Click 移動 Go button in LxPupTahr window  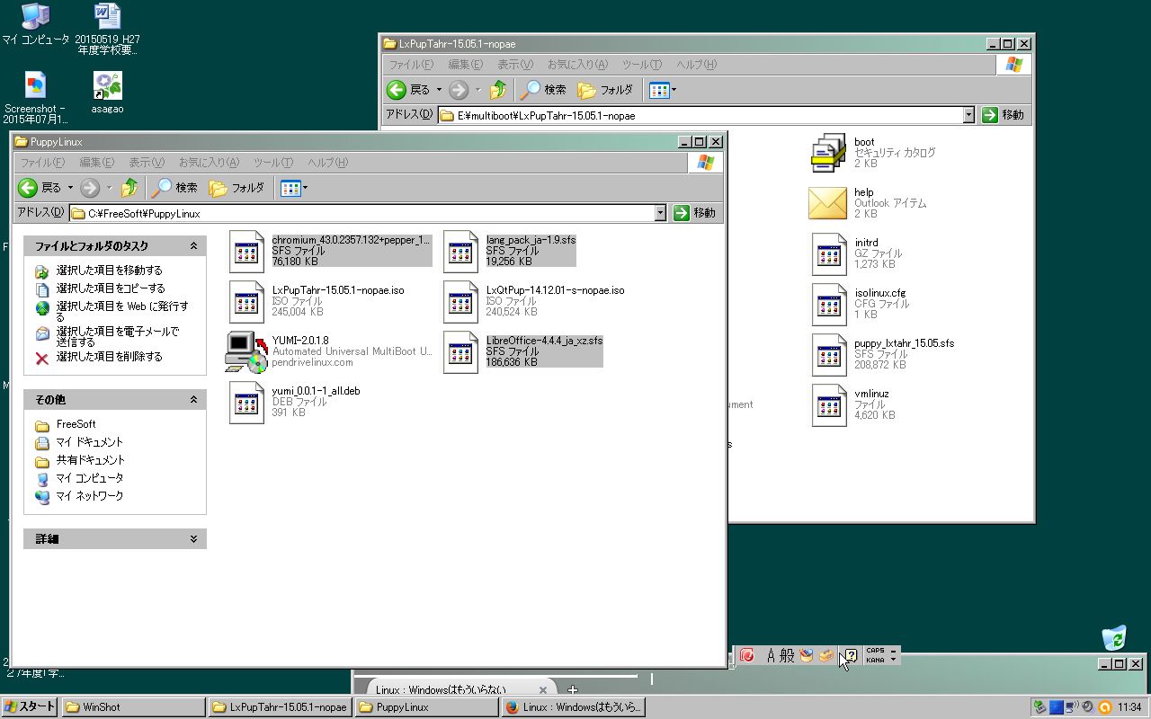1004,115
